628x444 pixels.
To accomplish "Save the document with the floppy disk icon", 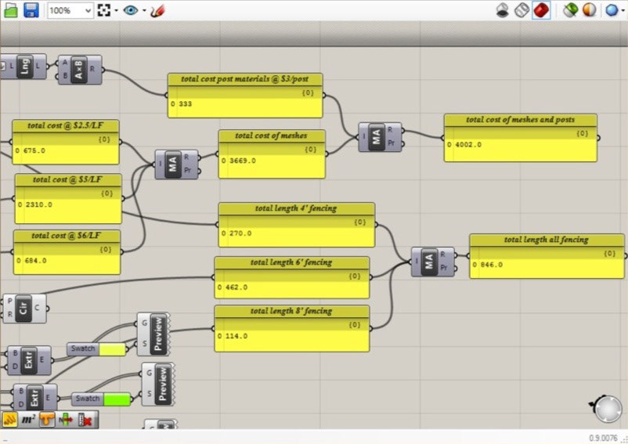I will pos(31,10).
